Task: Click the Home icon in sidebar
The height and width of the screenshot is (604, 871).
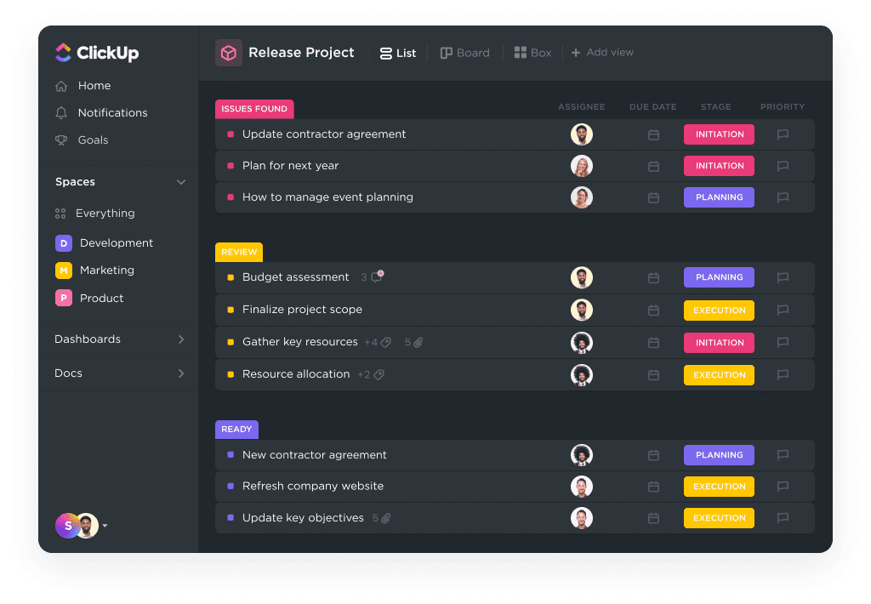Action: [60, 85]
